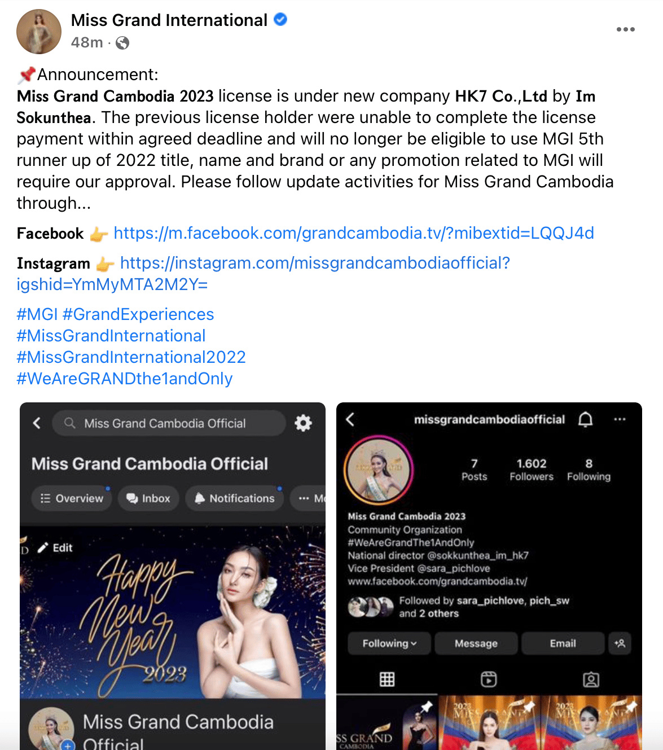
Task: Open the Instagram three-dot more menu
Action: 620,419
